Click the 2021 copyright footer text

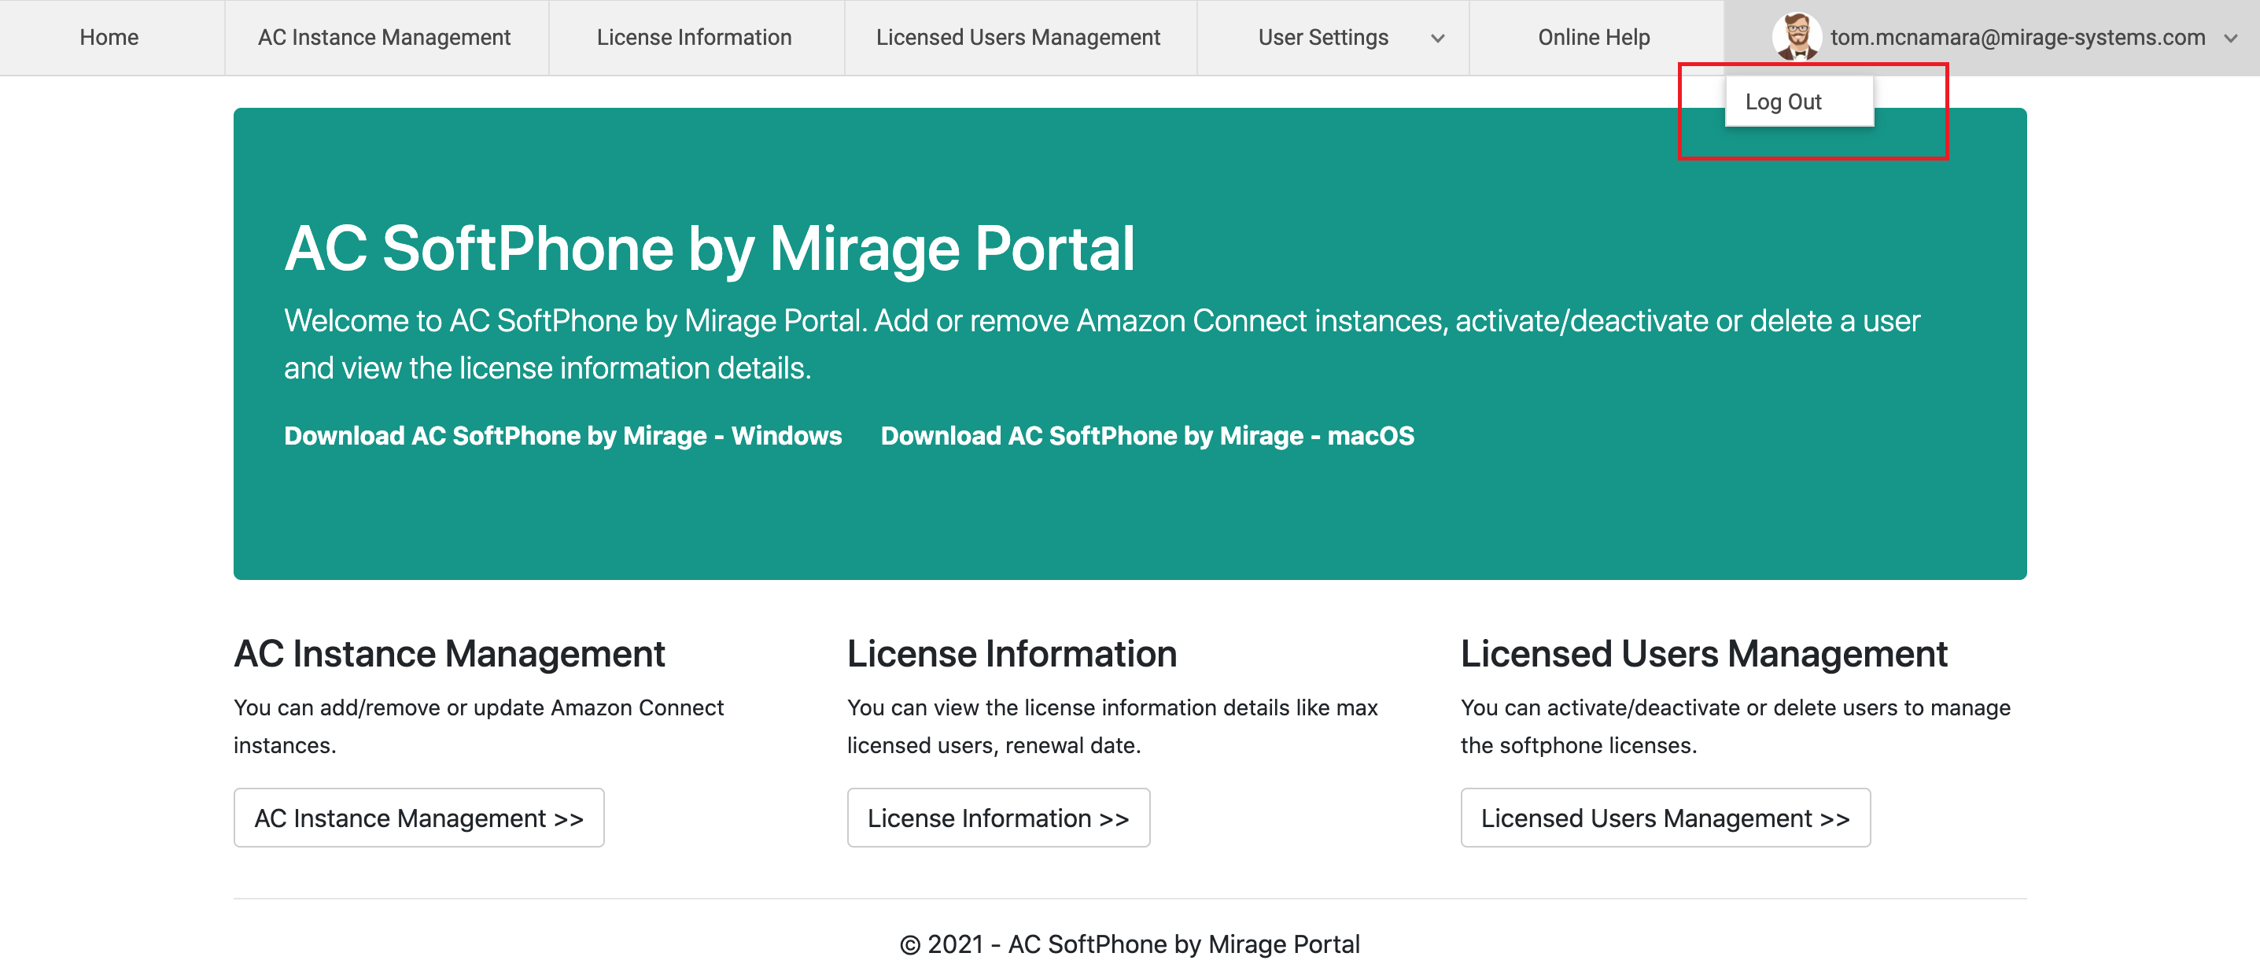click(1130, 944)
